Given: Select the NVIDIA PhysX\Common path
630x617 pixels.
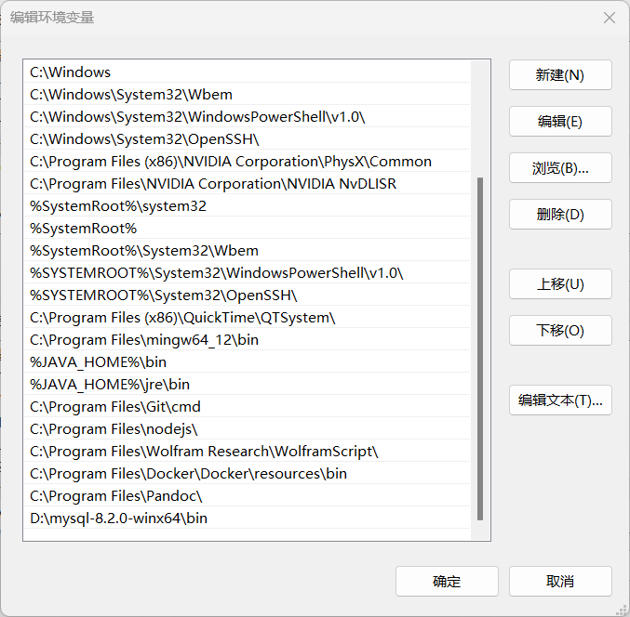Looking at the screenshot, I should pos(248,162).
